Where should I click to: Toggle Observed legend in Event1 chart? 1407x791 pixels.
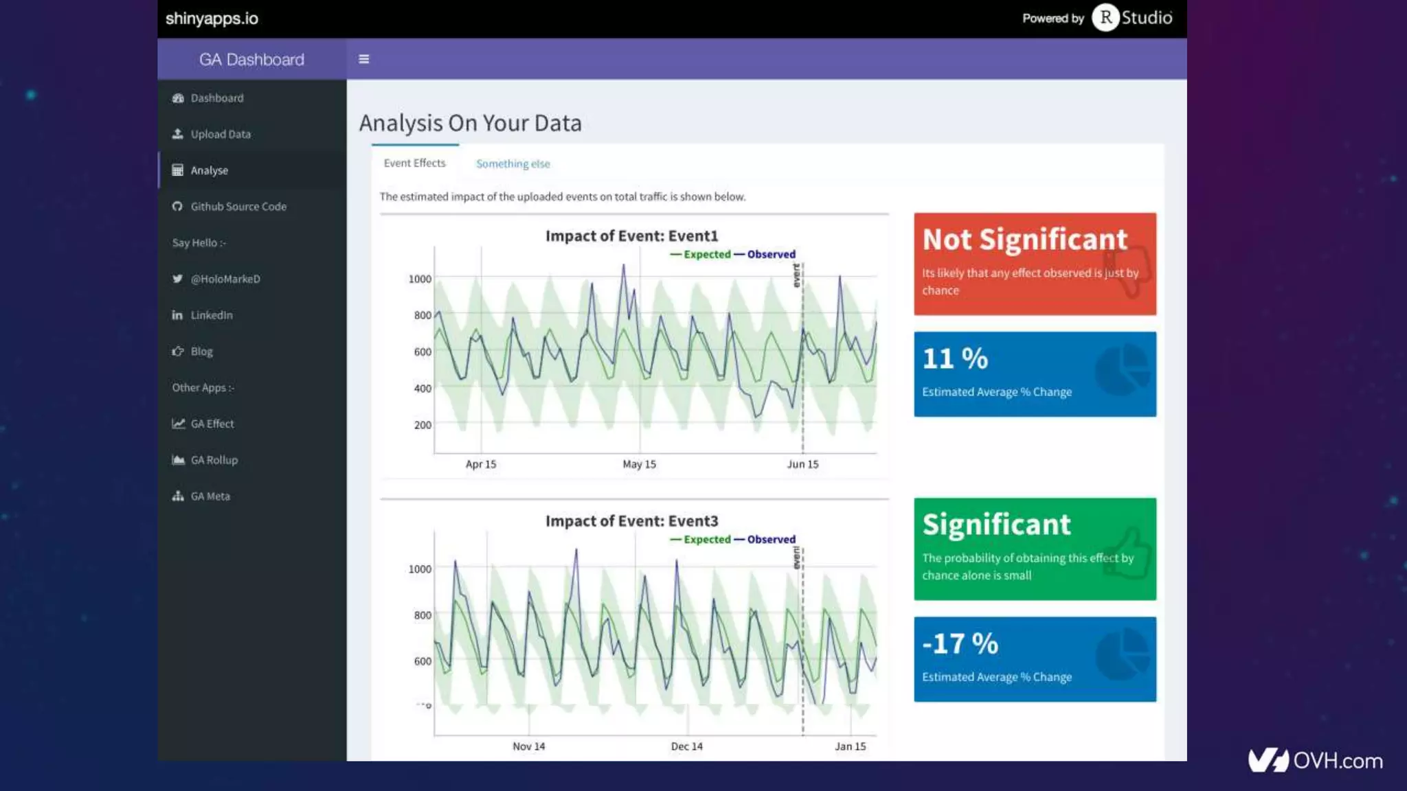point(770,255)
